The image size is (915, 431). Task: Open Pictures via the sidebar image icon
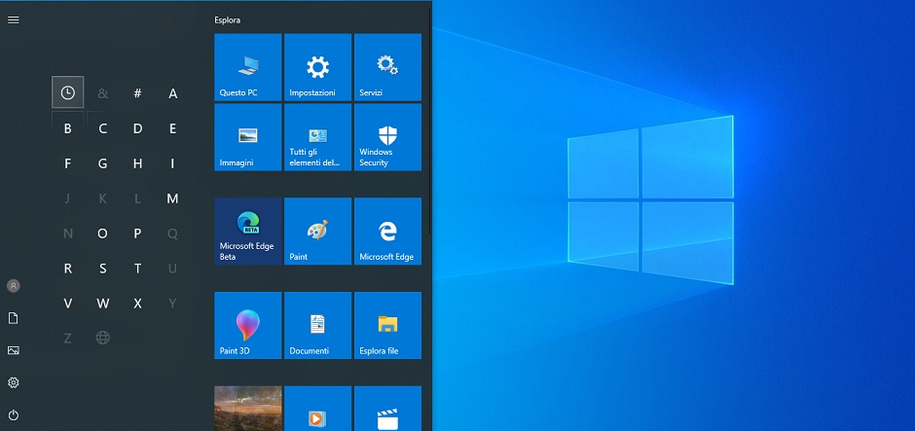[14, 350]
